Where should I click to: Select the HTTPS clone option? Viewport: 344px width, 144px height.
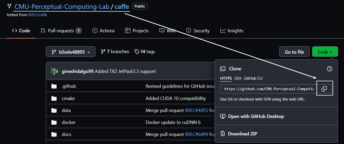[x=226, y=78]
